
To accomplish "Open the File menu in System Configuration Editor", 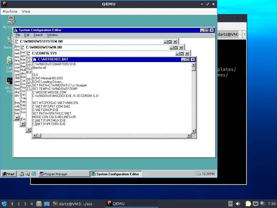I will [18, 35].
